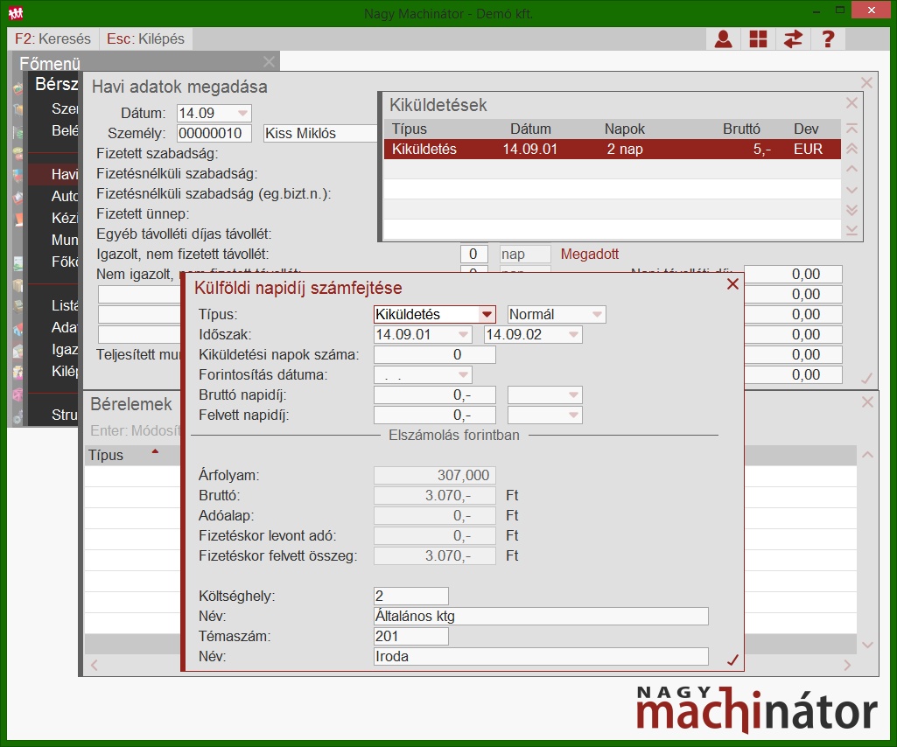
Task: Open Felvett napidíj currency dropdown
Action: coord(574,415)
